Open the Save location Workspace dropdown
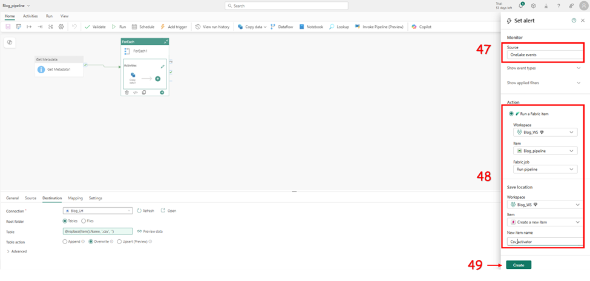Screen dimensions: 590x281 pos(545,205)
